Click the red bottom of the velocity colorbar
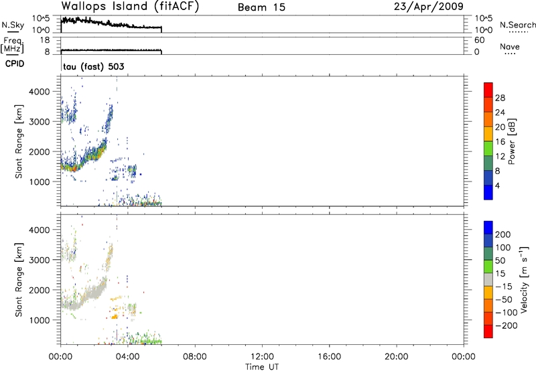The width and height of the screenshot is (536, 371). tap(488, 331)
